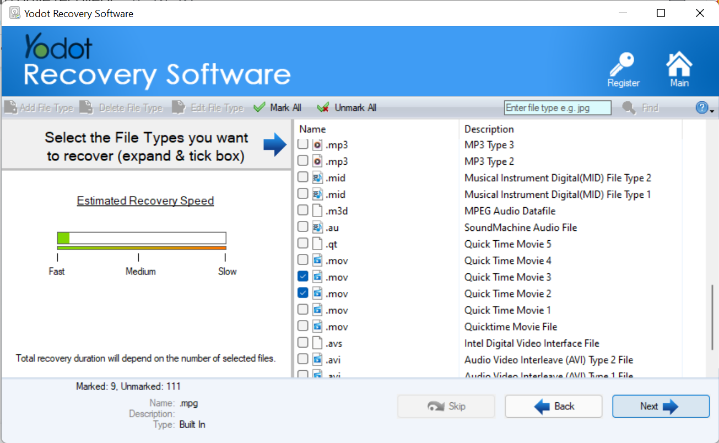The width and height of the screenshot is (719, 443).
Task: Select 'Quick Time Movie 5' description
Action: tap(507, 244)
